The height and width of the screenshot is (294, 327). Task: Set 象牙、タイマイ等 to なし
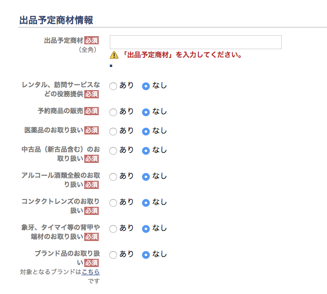pos(146,229)
